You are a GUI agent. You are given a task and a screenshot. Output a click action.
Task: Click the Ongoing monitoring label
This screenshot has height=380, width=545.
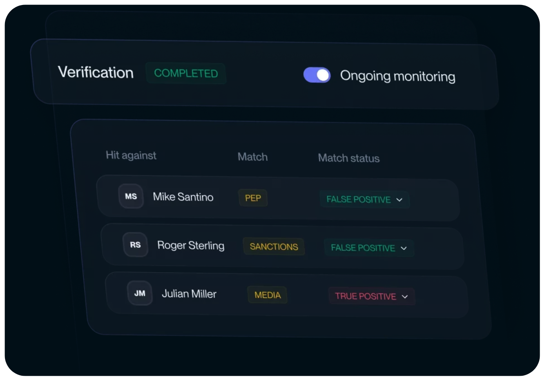[x=397, y=76]
